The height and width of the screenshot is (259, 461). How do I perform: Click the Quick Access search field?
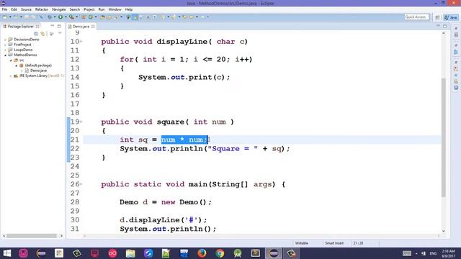pos(416,17)
